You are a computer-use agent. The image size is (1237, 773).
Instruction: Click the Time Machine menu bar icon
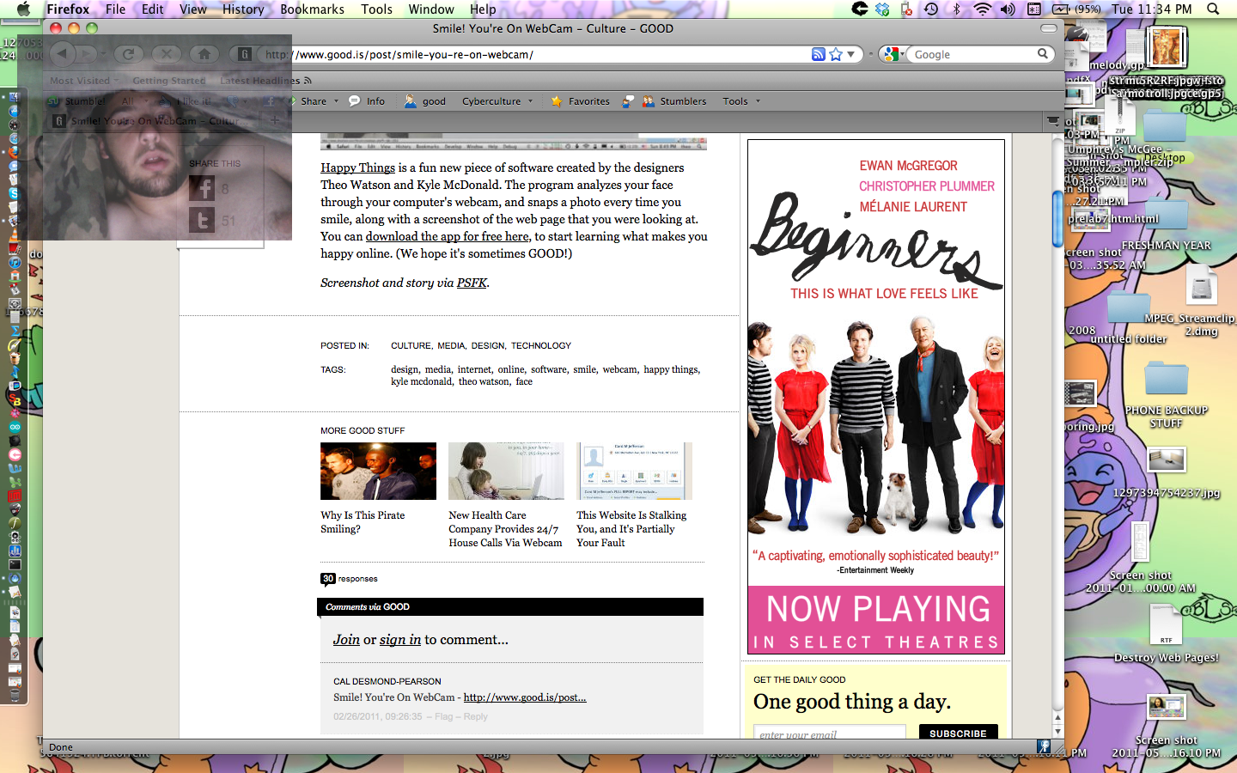[931, 9]
